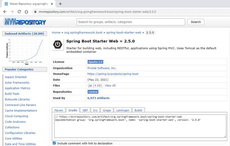Open the Code Analyzers category
This screenshot has height=146, width=230.
click(x=15, y=122)
